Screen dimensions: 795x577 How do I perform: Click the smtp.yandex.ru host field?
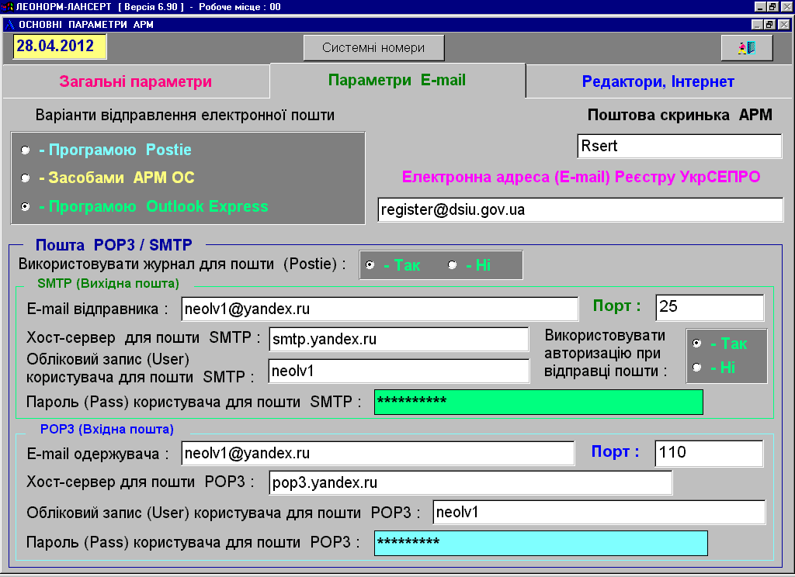pyautogui.click(x=399, y=339)
